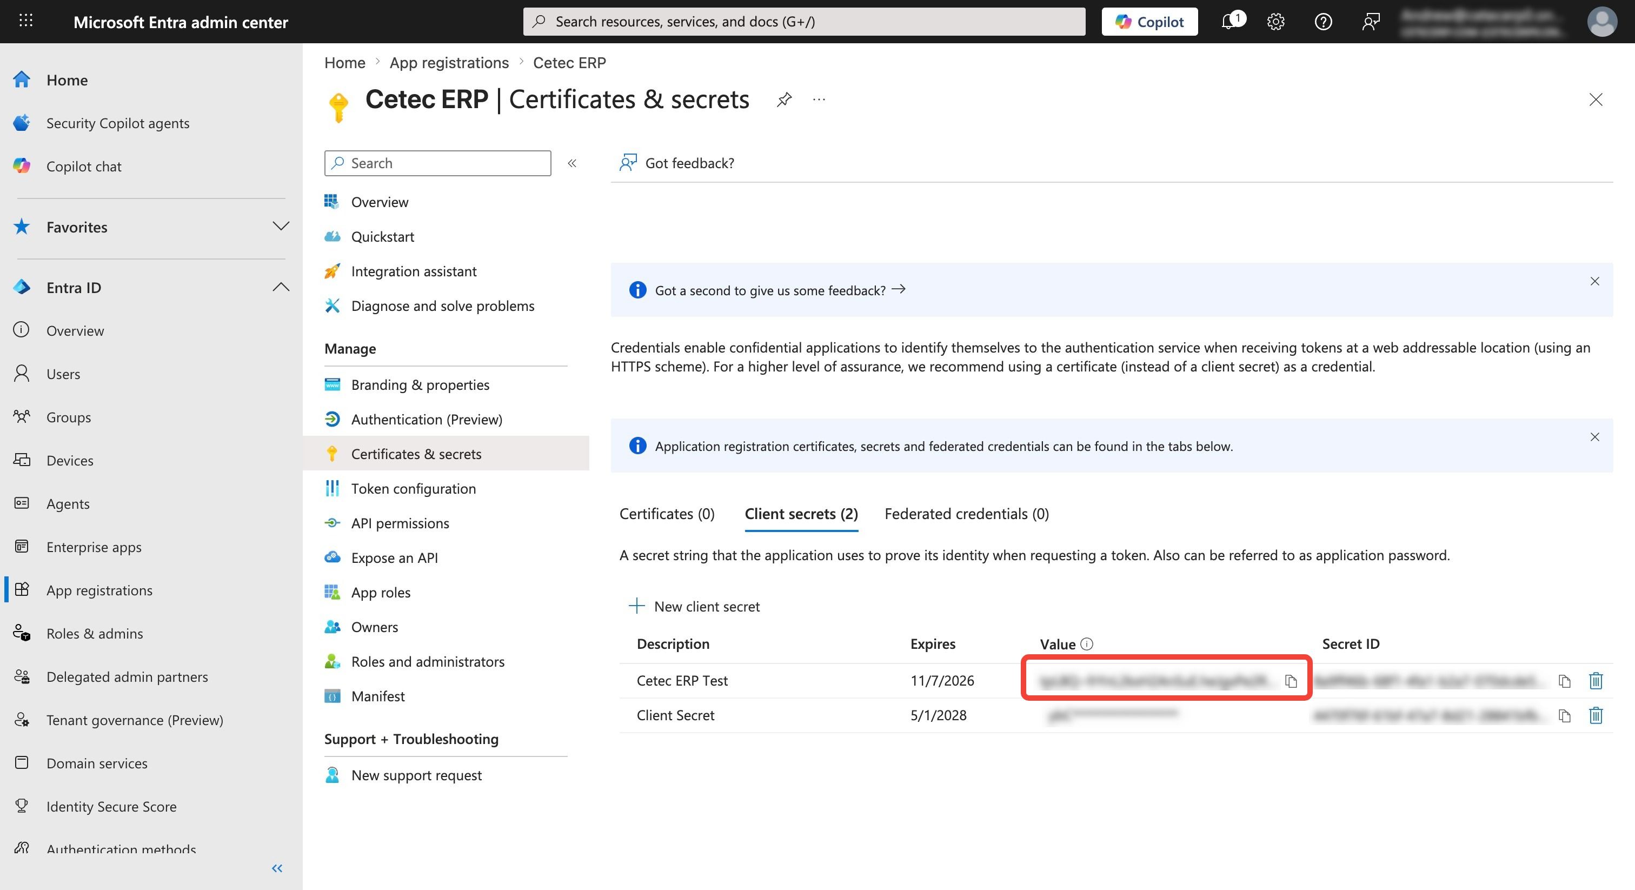Screen dimensions: 1635x890
Task: Open the more options ellipsis by title
Action: coord(820,99)
